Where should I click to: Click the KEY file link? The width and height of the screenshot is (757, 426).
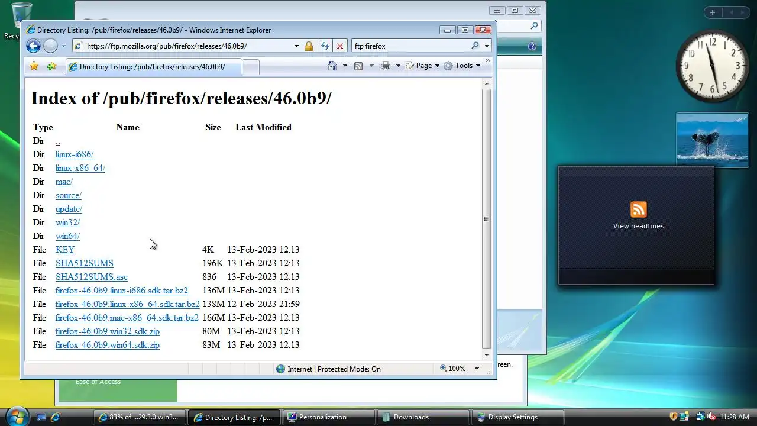[65, 250]
